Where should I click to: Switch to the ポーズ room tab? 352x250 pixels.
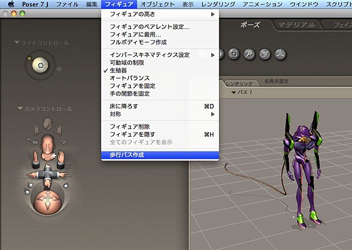tap(250, 25)
